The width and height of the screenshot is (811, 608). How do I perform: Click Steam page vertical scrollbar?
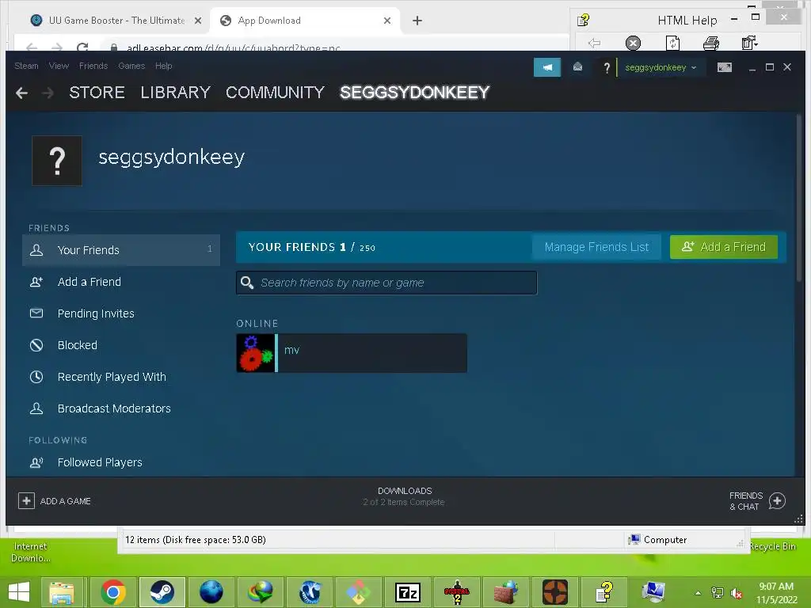[798, 199]
